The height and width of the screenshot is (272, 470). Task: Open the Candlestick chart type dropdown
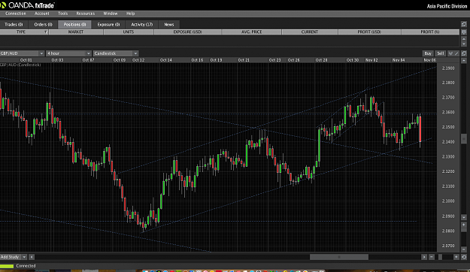(115, 53)
